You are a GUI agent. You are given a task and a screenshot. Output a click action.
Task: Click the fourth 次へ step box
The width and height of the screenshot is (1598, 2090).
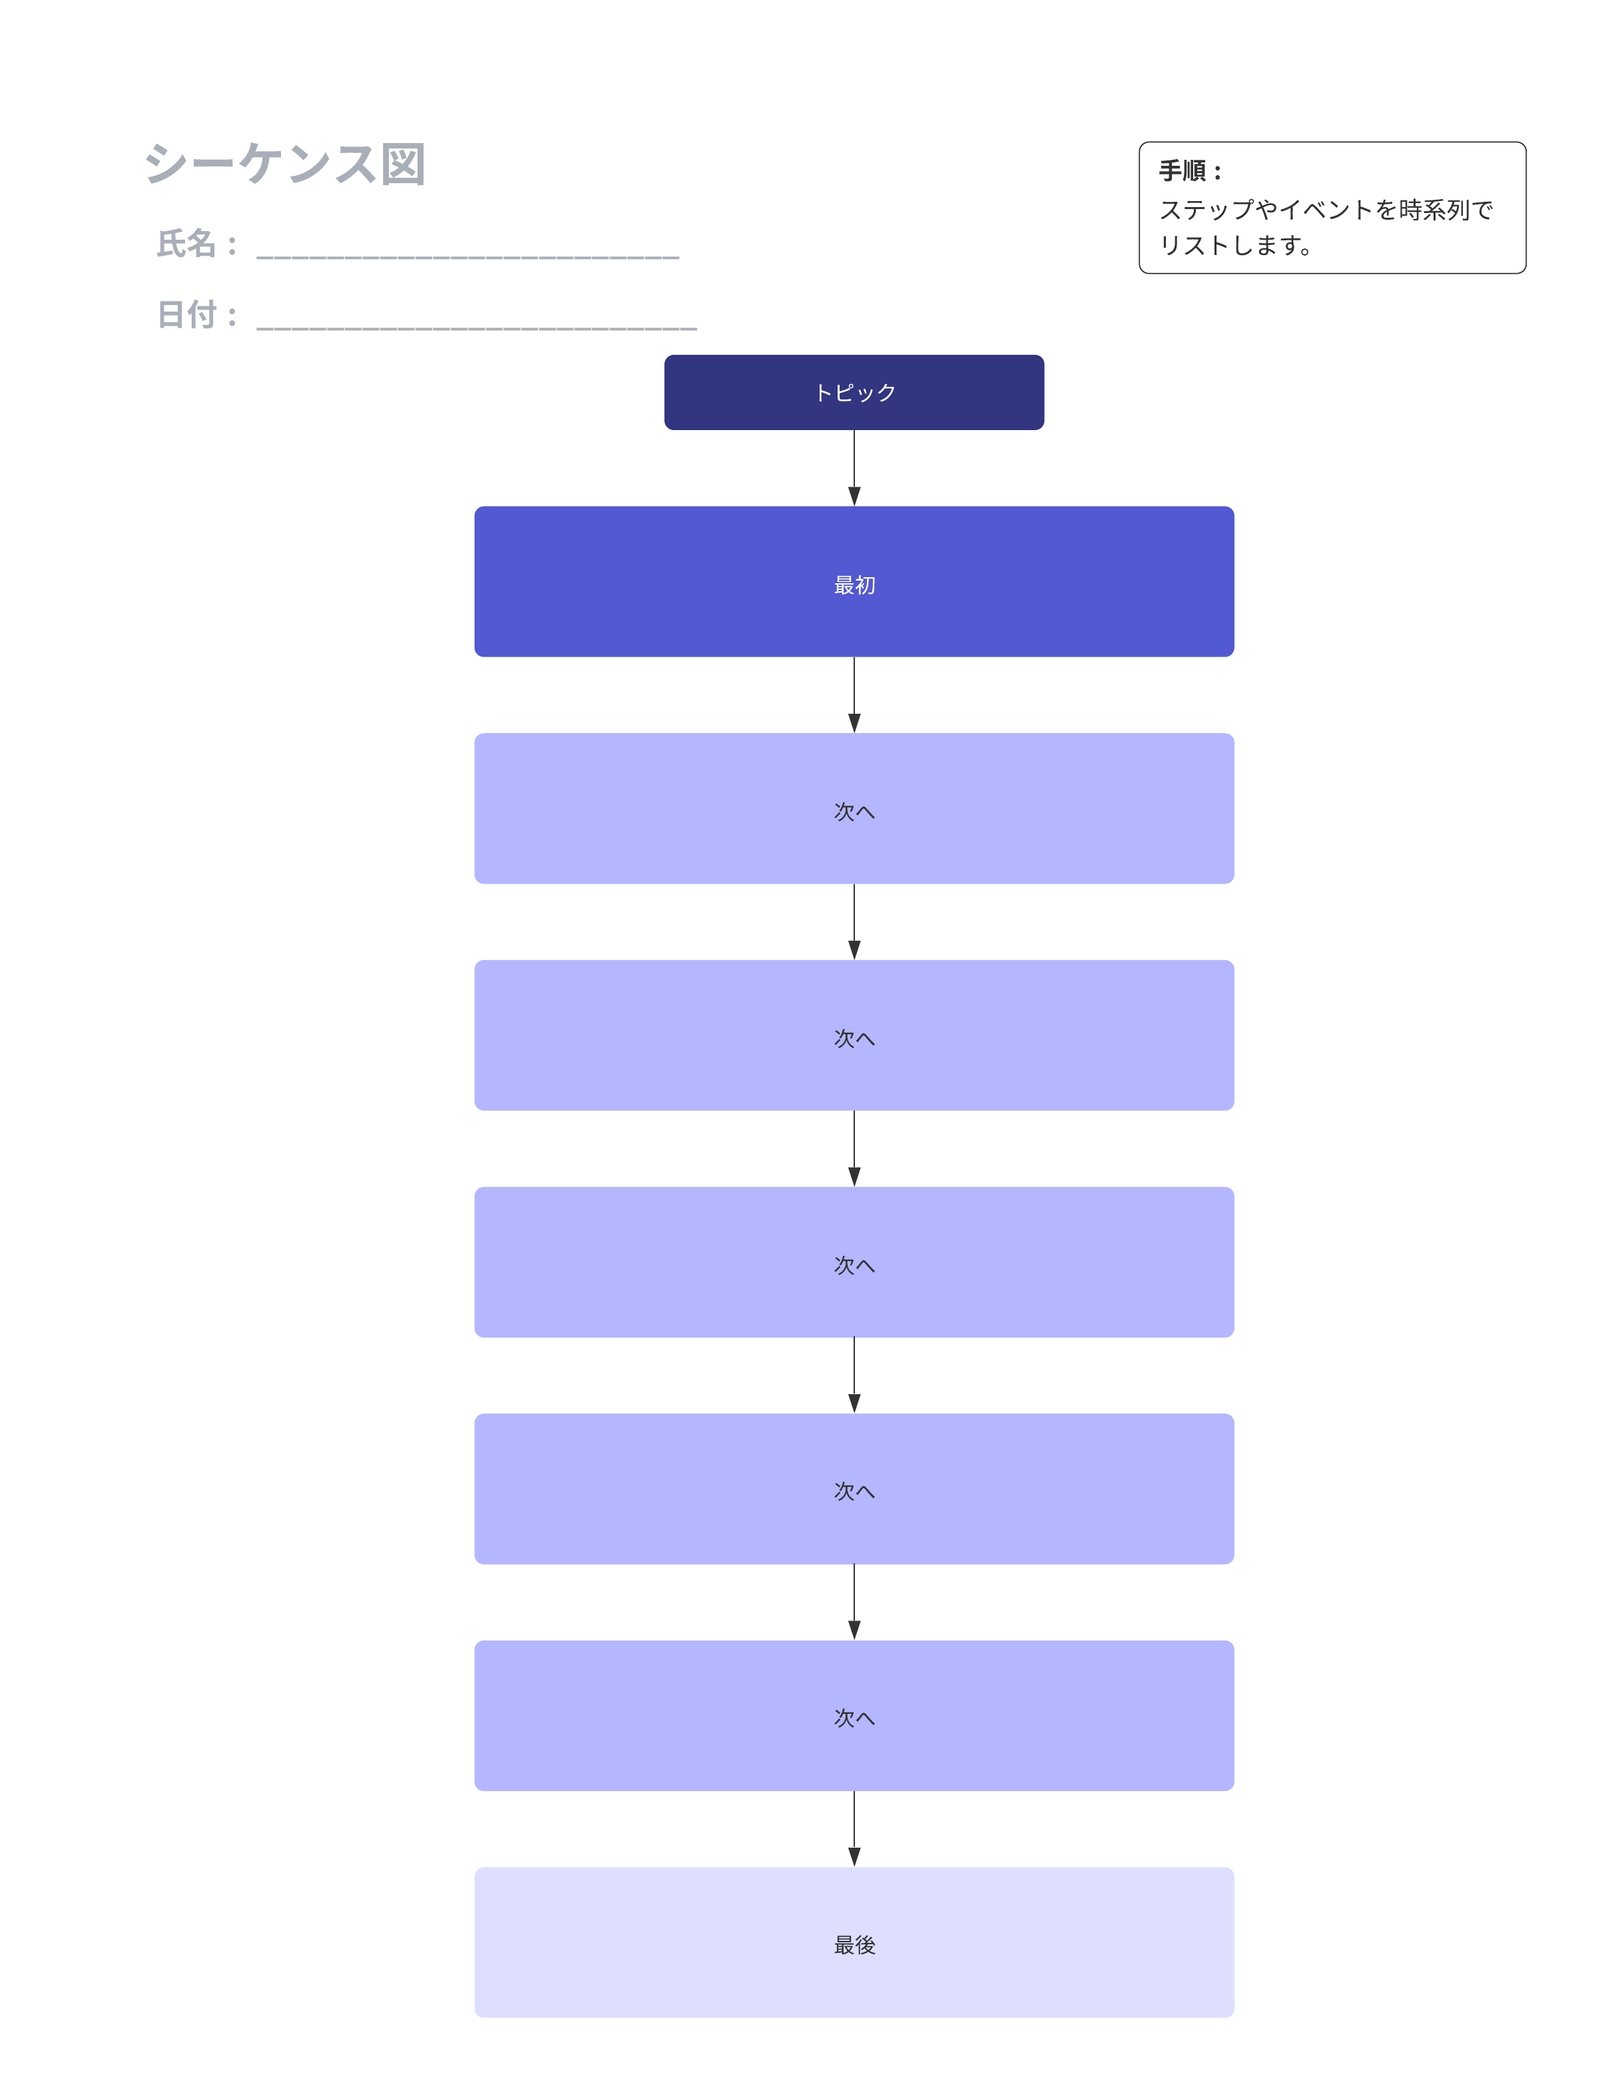point(853,1488)
